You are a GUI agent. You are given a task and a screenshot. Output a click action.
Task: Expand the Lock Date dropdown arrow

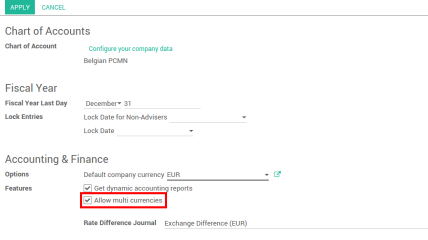(191, 131)
